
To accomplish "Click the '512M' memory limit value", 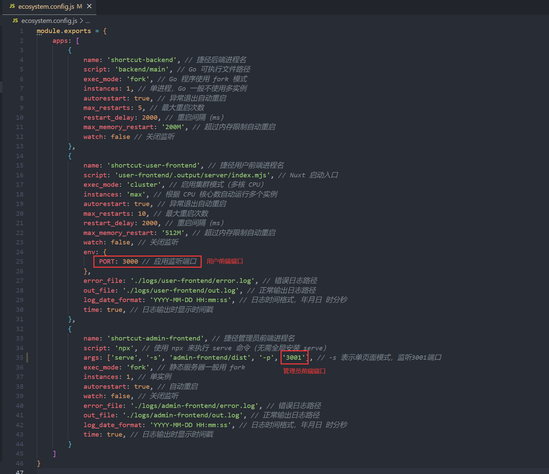I will 173,233.
